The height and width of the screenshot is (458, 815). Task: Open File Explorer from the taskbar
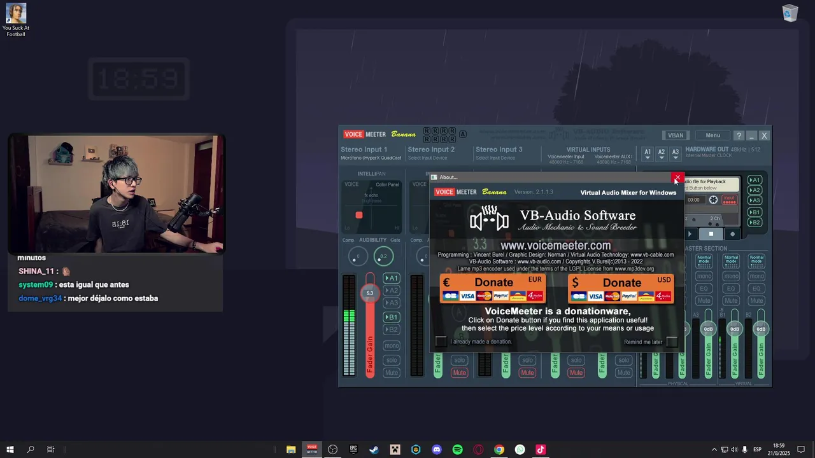click(x=291, y=450)
